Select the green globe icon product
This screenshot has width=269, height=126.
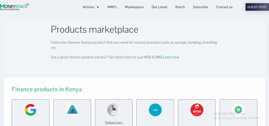tap(238, 110)
